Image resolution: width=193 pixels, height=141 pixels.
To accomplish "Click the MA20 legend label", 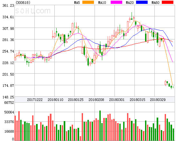I will pos(130,3).
